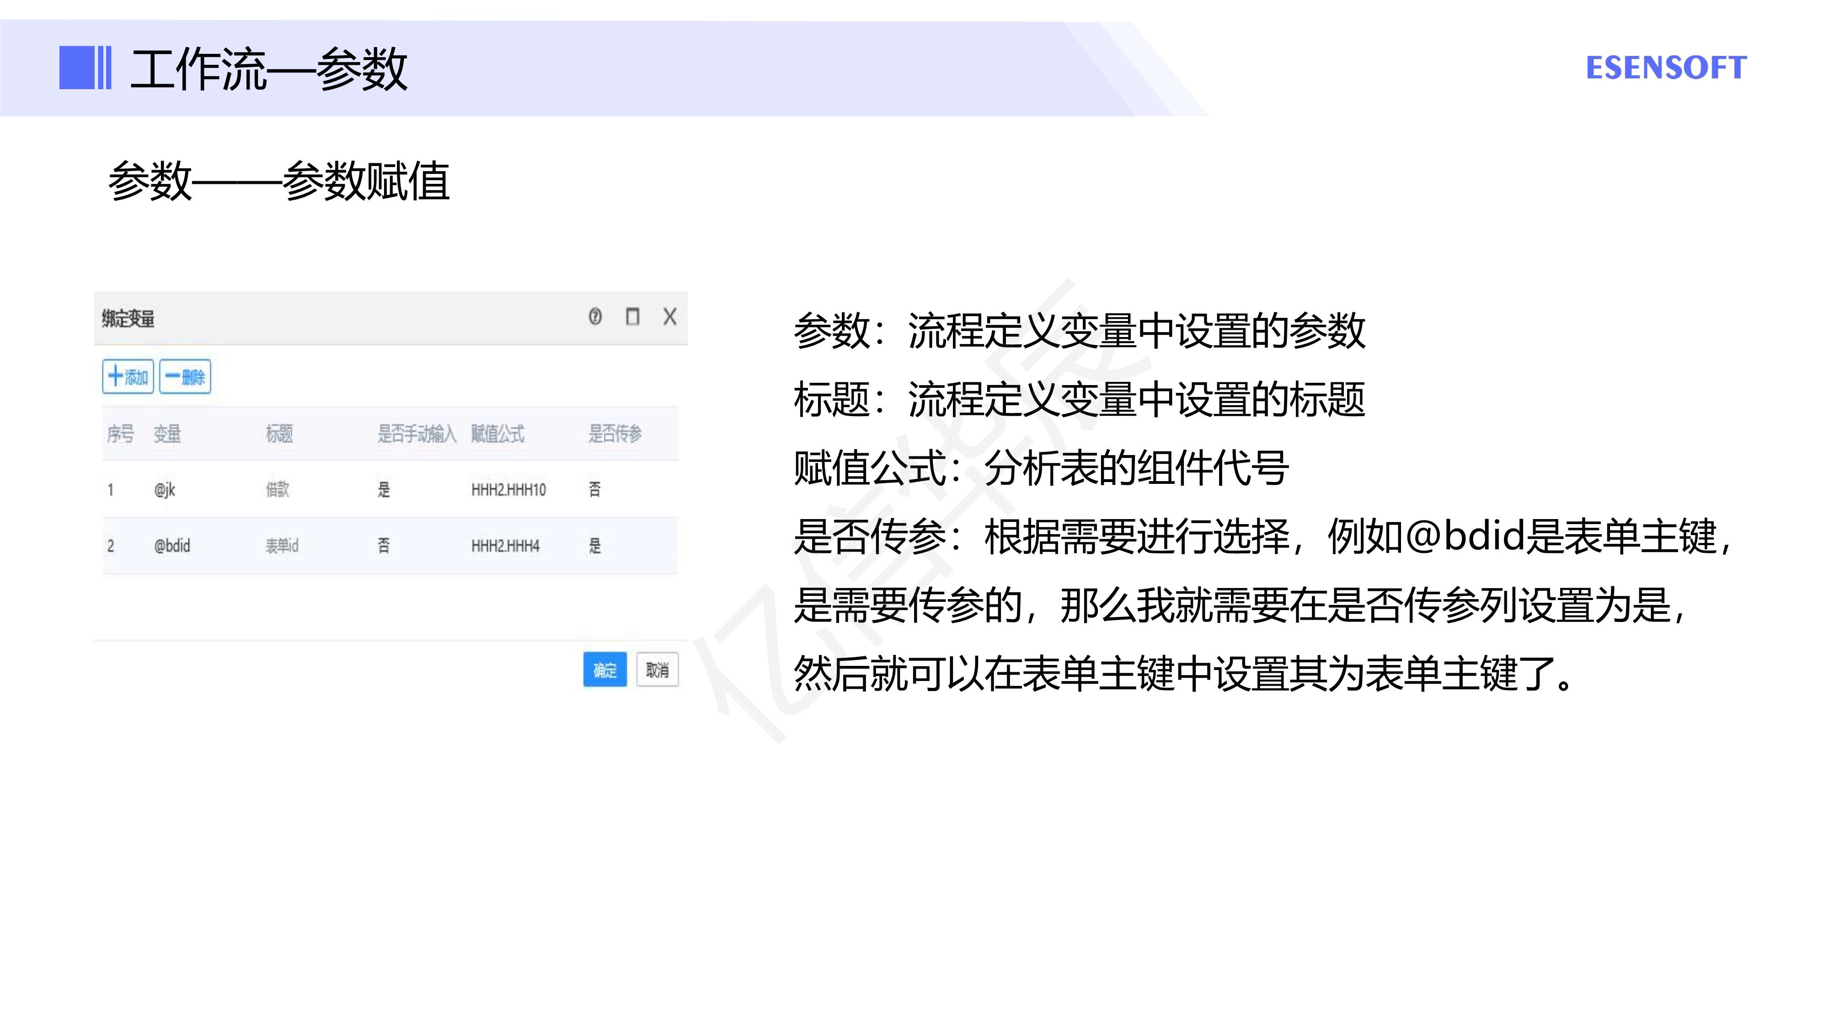The image size is (1829, 1029).
Task: Click the 删除 delete button
Action: 185,376
